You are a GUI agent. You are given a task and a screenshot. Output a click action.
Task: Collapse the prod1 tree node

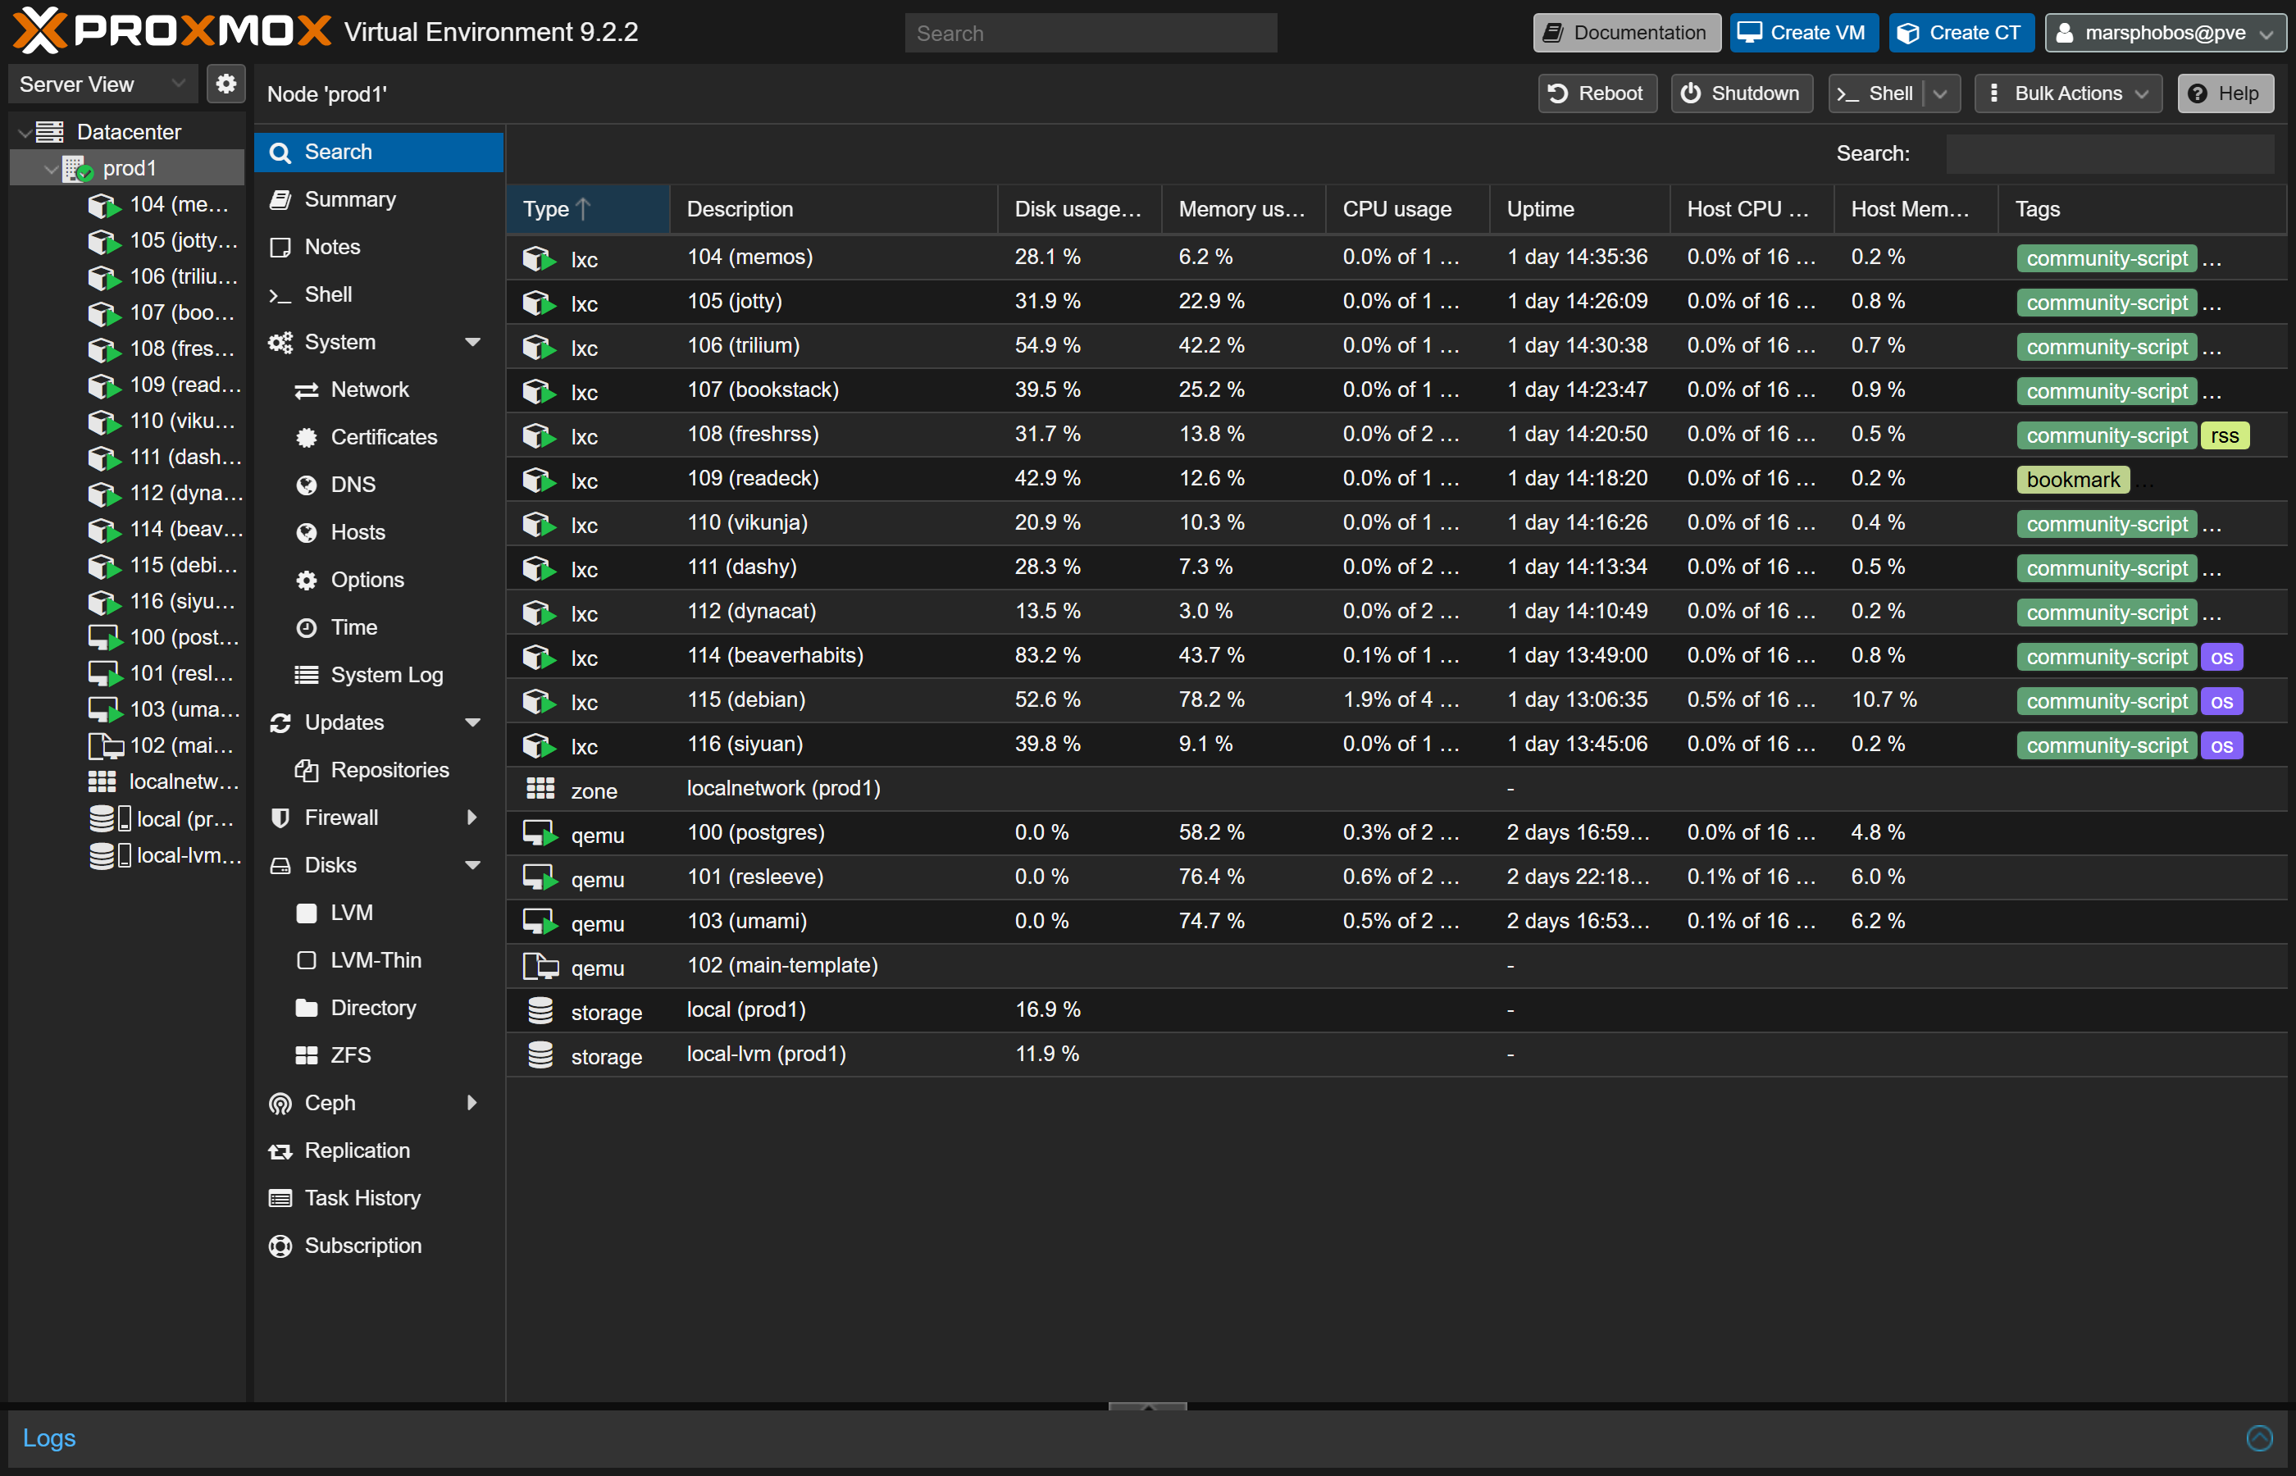pyautogui.click(x=51, y=170)
